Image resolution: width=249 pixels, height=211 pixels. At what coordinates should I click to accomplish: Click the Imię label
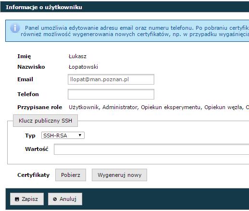point(24,56)
